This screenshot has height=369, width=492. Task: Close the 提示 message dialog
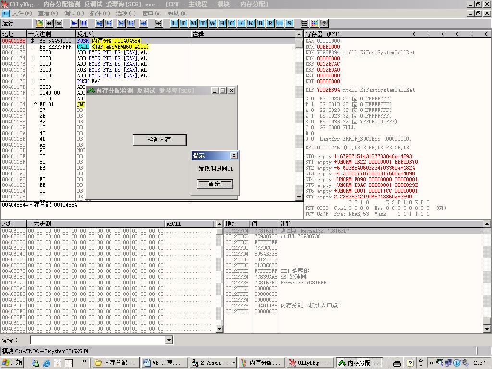pyautogui.click(x=234, y=155)
